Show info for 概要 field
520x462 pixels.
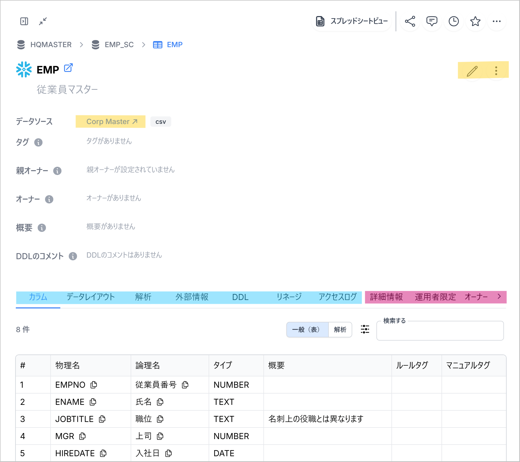pos(42,228)
